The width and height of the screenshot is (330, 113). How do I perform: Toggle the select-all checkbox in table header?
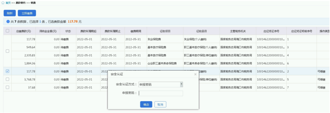click(7, 31)
